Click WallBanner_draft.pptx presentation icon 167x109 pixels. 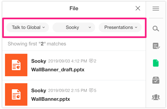pos(16,65)
